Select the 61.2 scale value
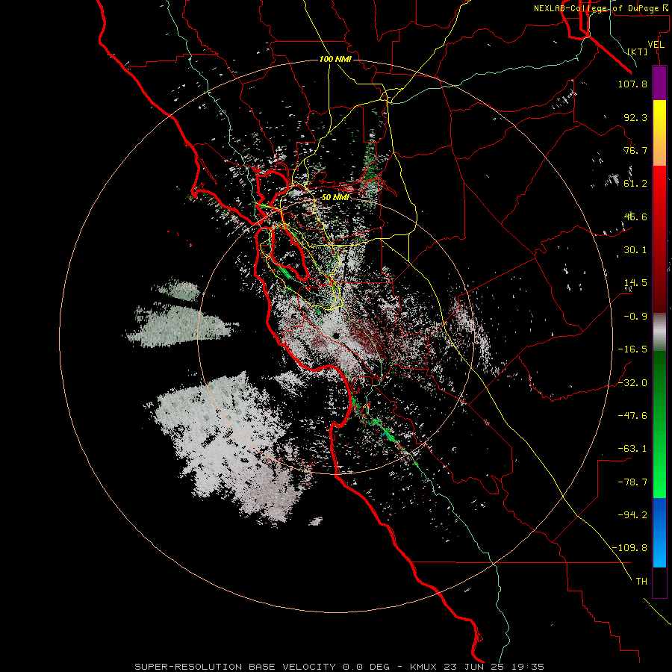 pyautogui.click(x=635, y=184)
